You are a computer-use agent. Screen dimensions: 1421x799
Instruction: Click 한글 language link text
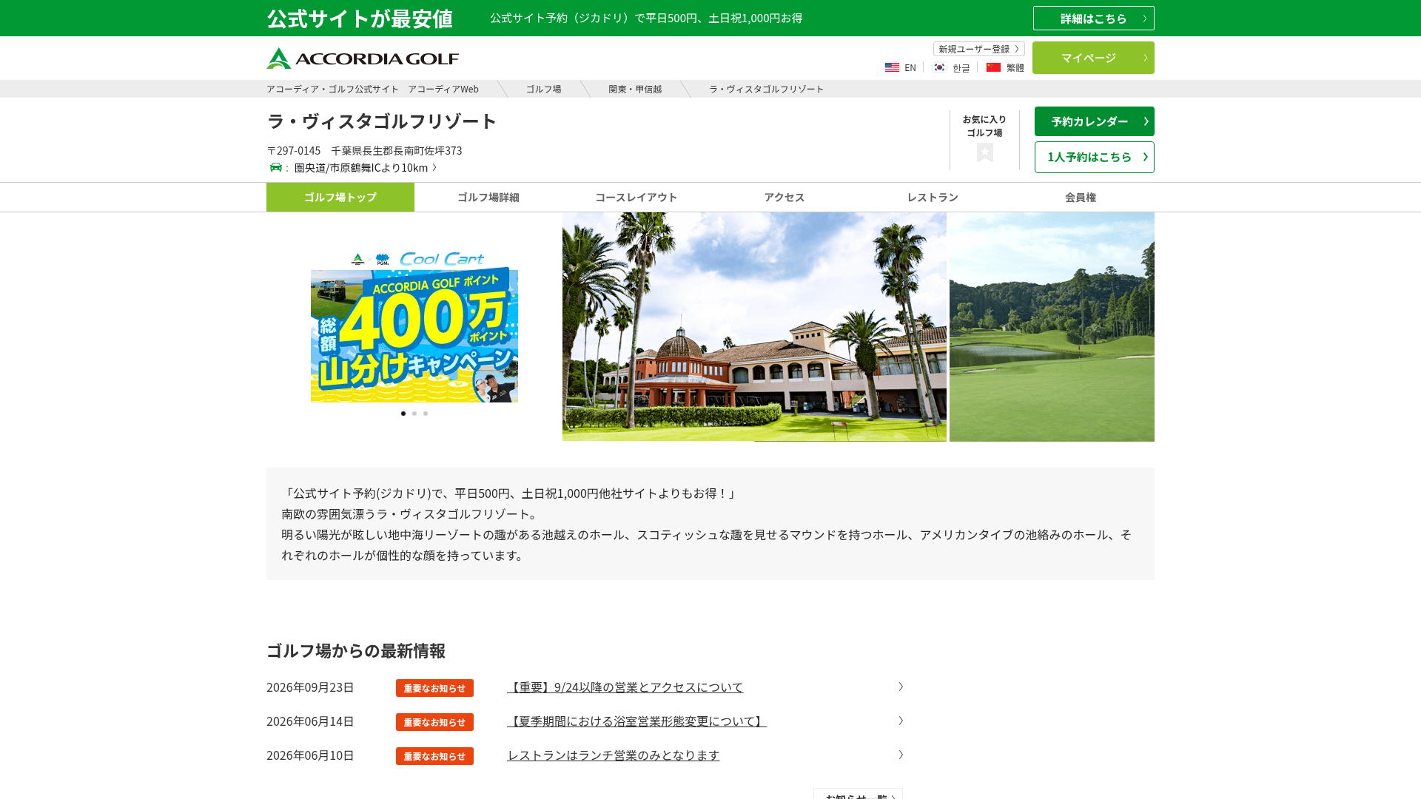click(961, 68)
